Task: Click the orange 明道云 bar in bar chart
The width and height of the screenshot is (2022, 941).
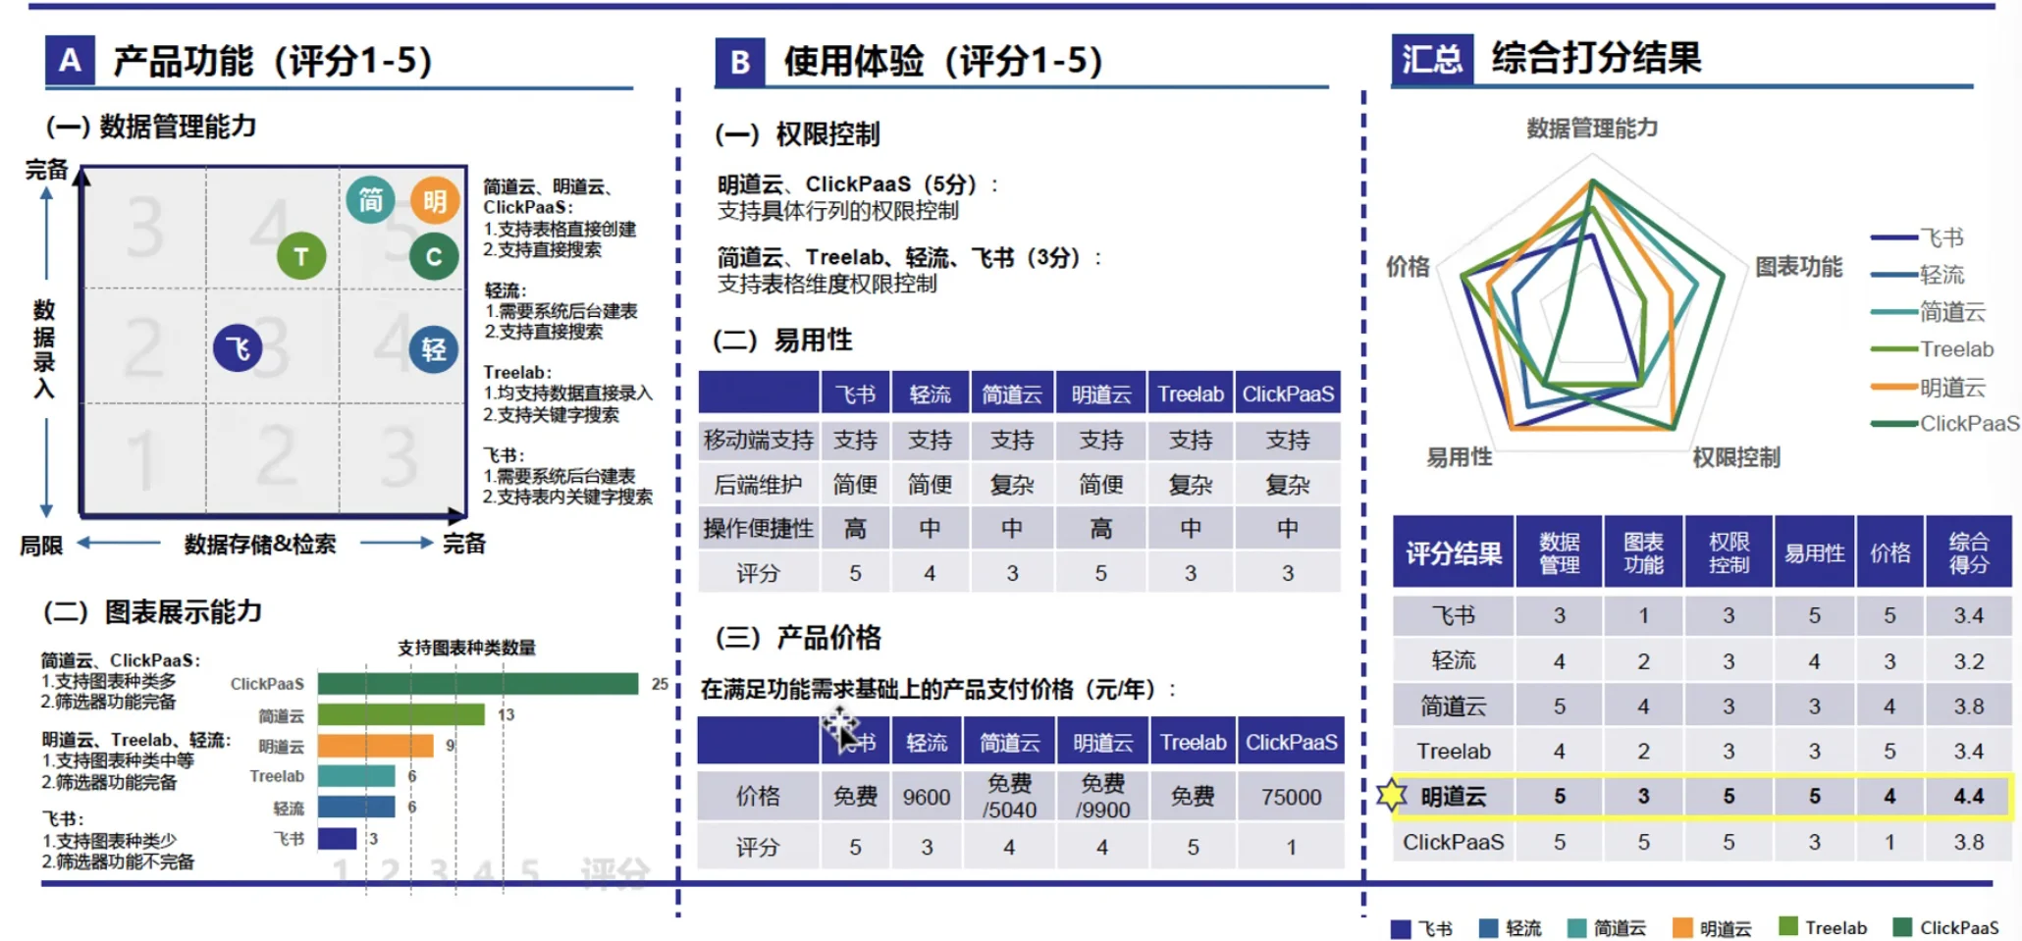Action: (375, 746)
